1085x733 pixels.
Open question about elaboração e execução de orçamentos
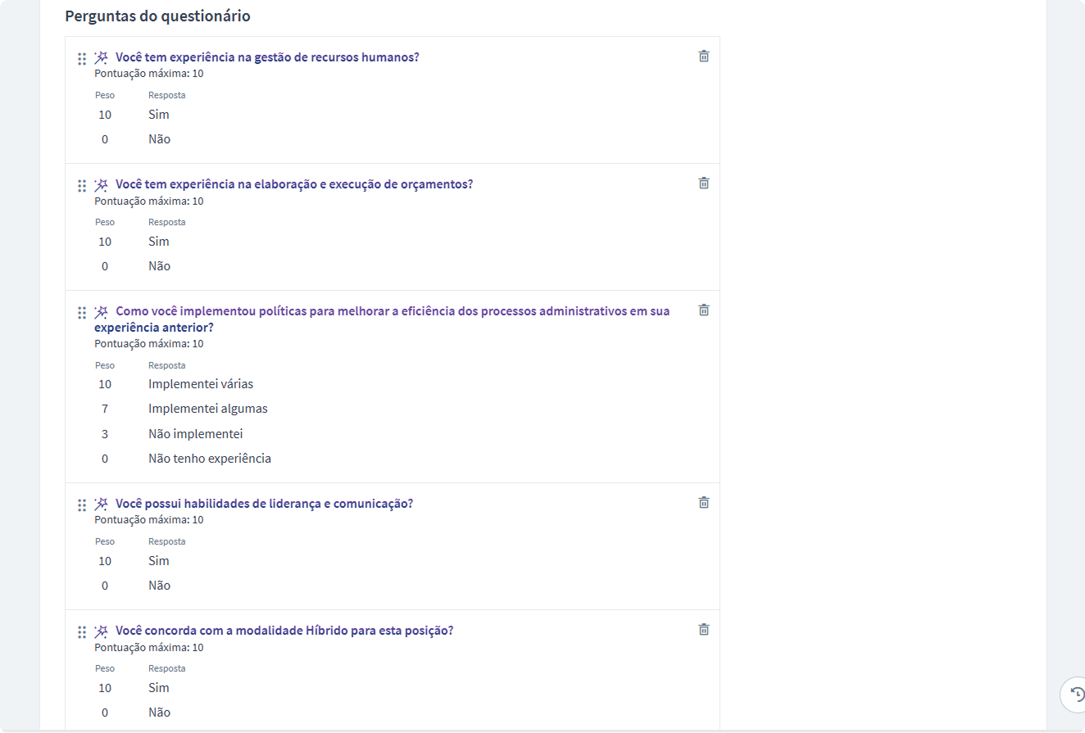pos(294,184)
